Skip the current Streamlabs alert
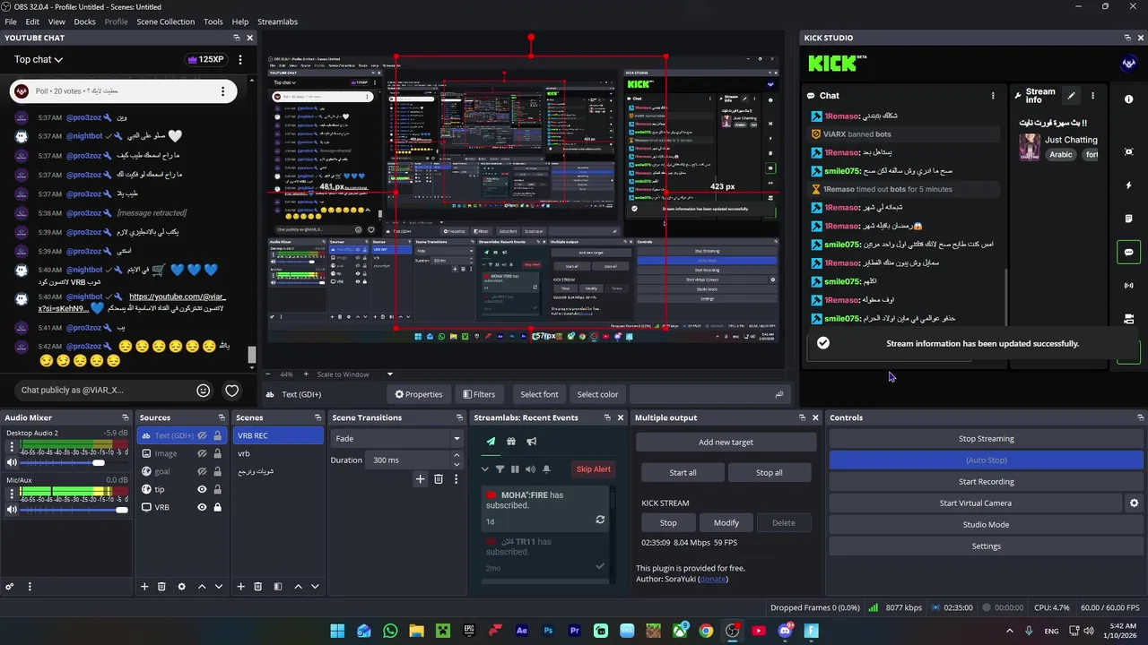Image resolution: width=1148 pixels, height=645 pixels. tap(593, 469)
